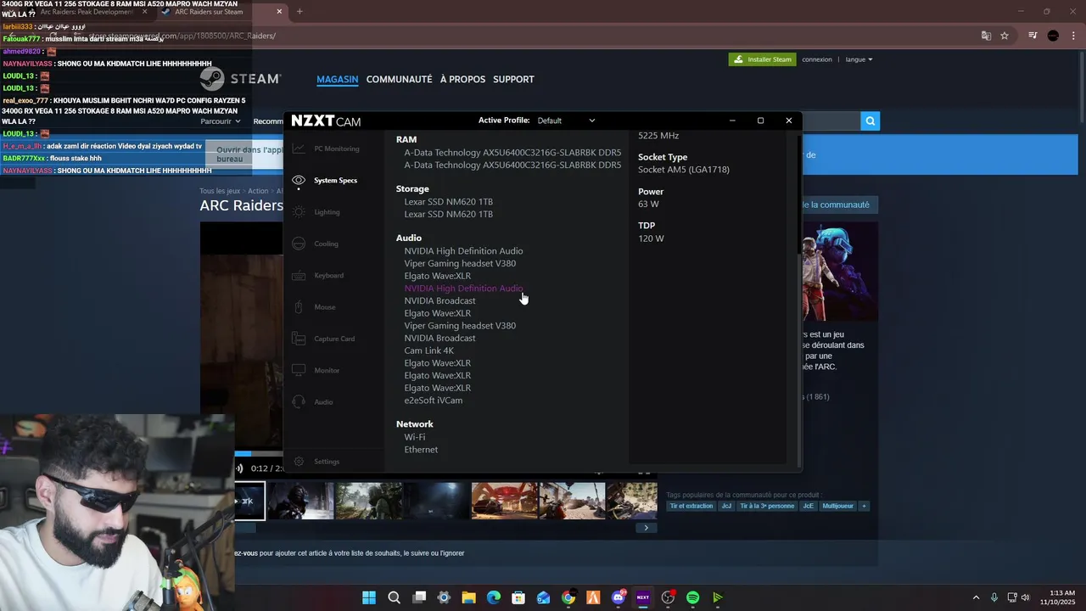The width and height of the screenshot is (1086, 611).
Task: Click the Steam store search magnifier button
Action: pyautogui.click(x=870, y=121)
